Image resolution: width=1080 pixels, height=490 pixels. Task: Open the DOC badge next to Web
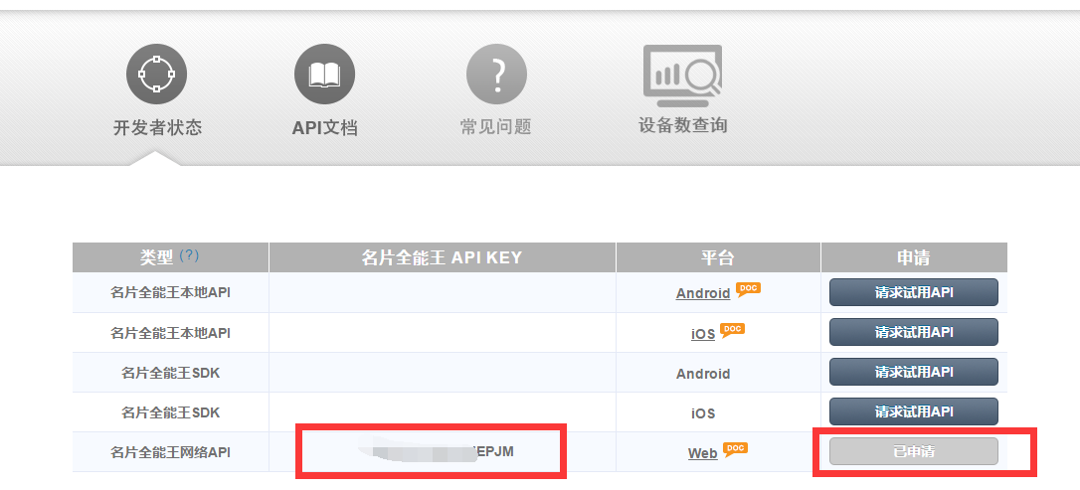click(735, 449)
